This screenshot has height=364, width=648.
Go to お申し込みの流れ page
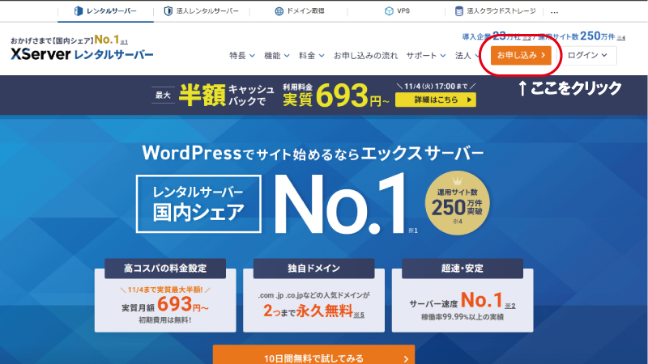click(x=365, y=56)
